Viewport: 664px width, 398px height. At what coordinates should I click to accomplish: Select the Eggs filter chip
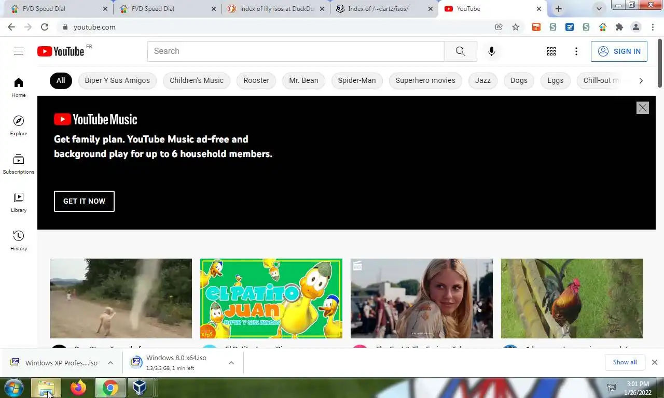coord(555,80)
